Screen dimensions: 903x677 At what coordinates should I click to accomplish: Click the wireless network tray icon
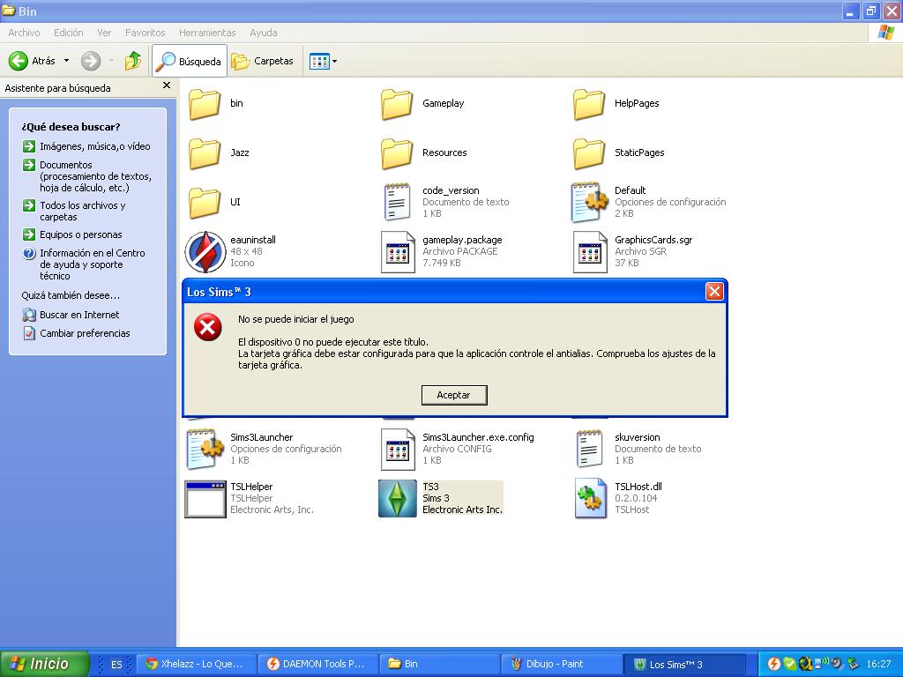pyautogui.click(x=821, y=663)
